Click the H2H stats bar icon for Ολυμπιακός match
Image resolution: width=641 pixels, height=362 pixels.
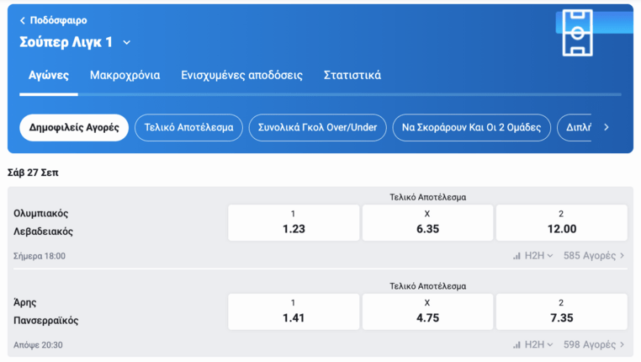517,256
